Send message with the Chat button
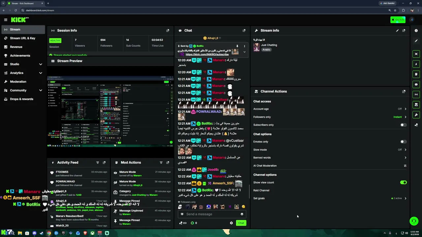422x237 pixels. click(241, 223)
